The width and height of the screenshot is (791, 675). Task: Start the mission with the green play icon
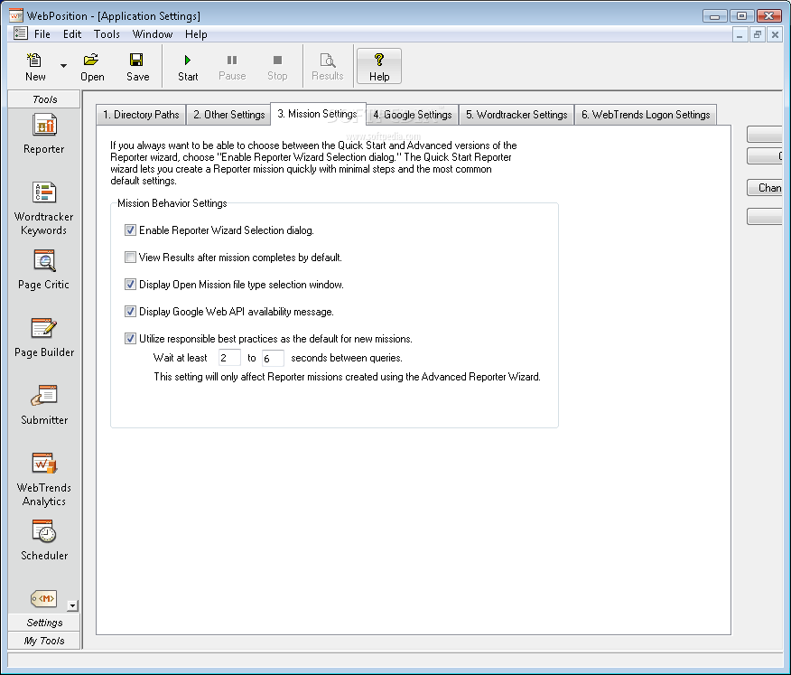pyautogui.click(x=188, y=67)
